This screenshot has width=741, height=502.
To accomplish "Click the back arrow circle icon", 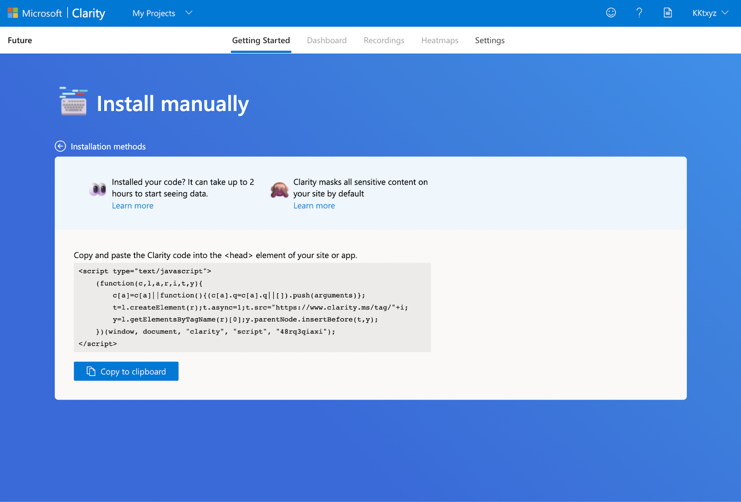I will click(60, 146).
